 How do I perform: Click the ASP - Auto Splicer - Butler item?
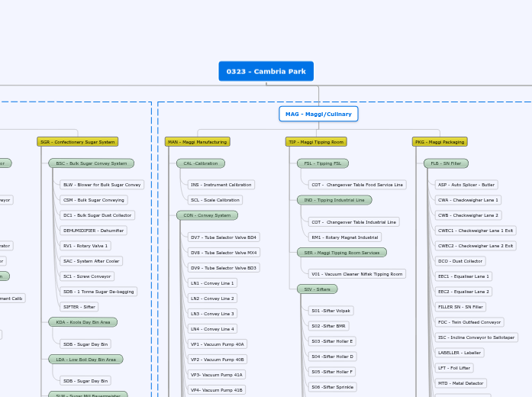pos(466,185)
